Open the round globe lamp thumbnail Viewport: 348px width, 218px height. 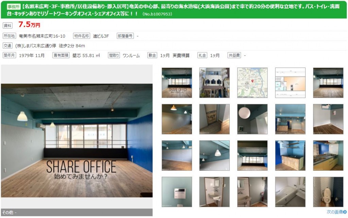coord(253,119)
